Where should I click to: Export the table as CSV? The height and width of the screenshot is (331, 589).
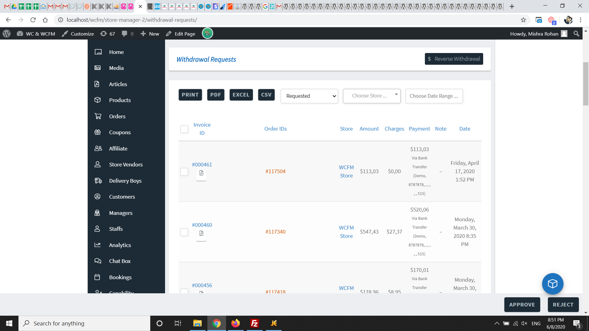(266, 95)
